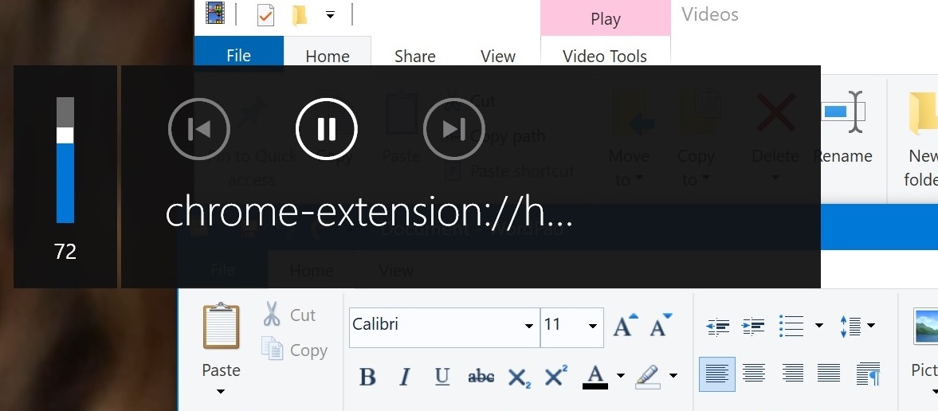This screenshot has height=411, width=938.
Task: Click the Line spacing icon
Action: point(850,326)
